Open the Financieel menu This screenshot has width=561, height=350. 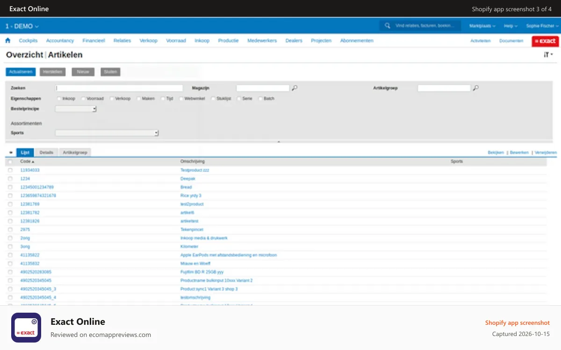pos(93,41)
